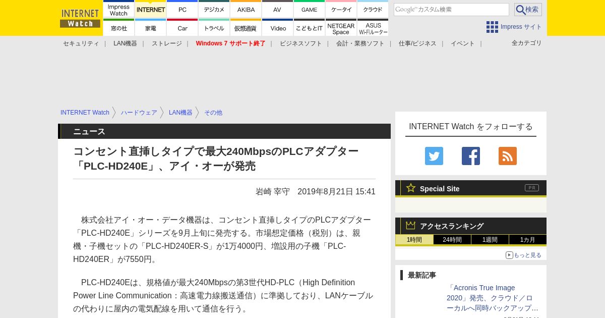Open the デジカメ tab
The image size is (605, 318).
click(x=214, y=9)
